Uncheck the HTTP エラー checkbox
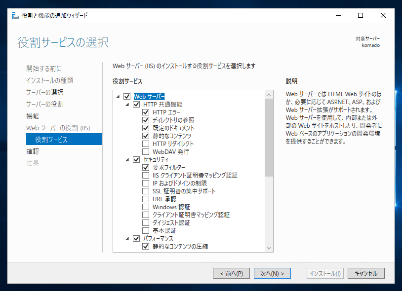The width and height of the screenshot is (402, 291). pos(146,112)
